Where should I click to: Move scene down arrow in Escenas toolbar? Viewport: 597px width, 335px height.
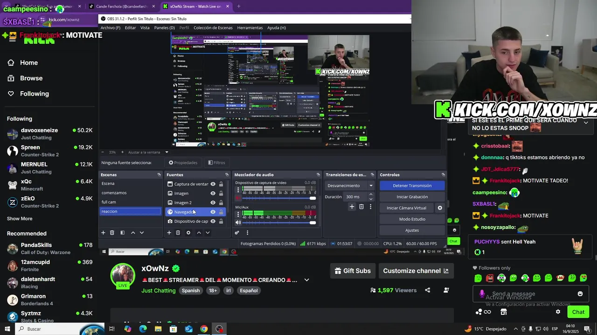click(x=142, y=233)
